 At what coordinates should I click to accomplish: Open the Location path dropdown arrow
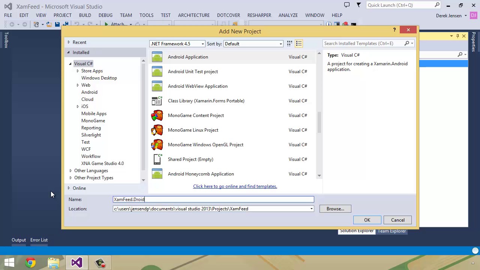pos(311,209)
